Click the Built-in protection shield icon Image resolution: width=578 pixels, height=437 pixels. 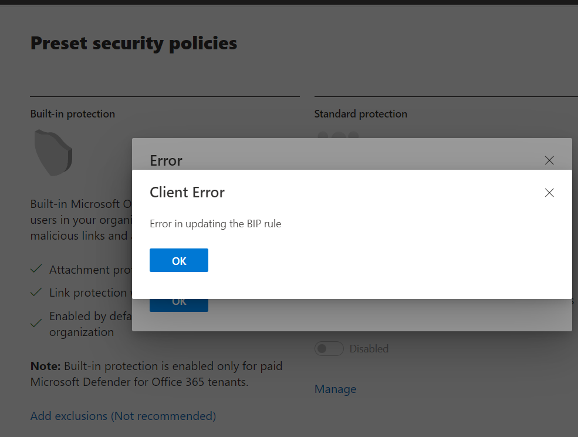tap(53, 150)
